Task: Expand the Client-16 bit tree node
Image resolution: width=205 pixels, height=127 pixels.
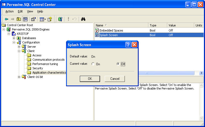Action: (x=19, y=77)
